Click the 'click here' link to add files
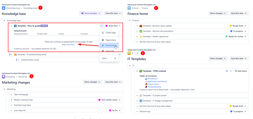The width and height of the screenshot is (253, 119). tap(70, 45)
